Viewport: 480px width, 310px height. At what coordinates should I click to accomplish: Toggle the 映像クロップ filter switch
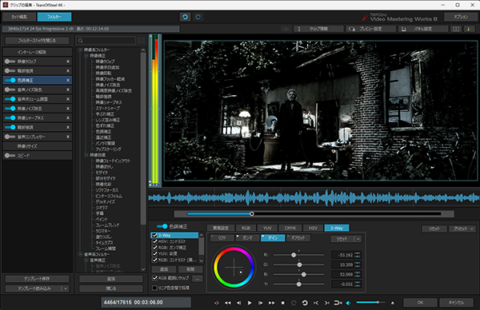(x=10, y=62)
